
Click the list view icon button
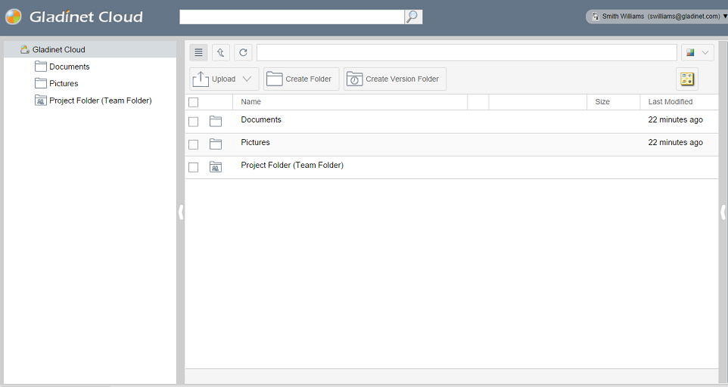198,52
